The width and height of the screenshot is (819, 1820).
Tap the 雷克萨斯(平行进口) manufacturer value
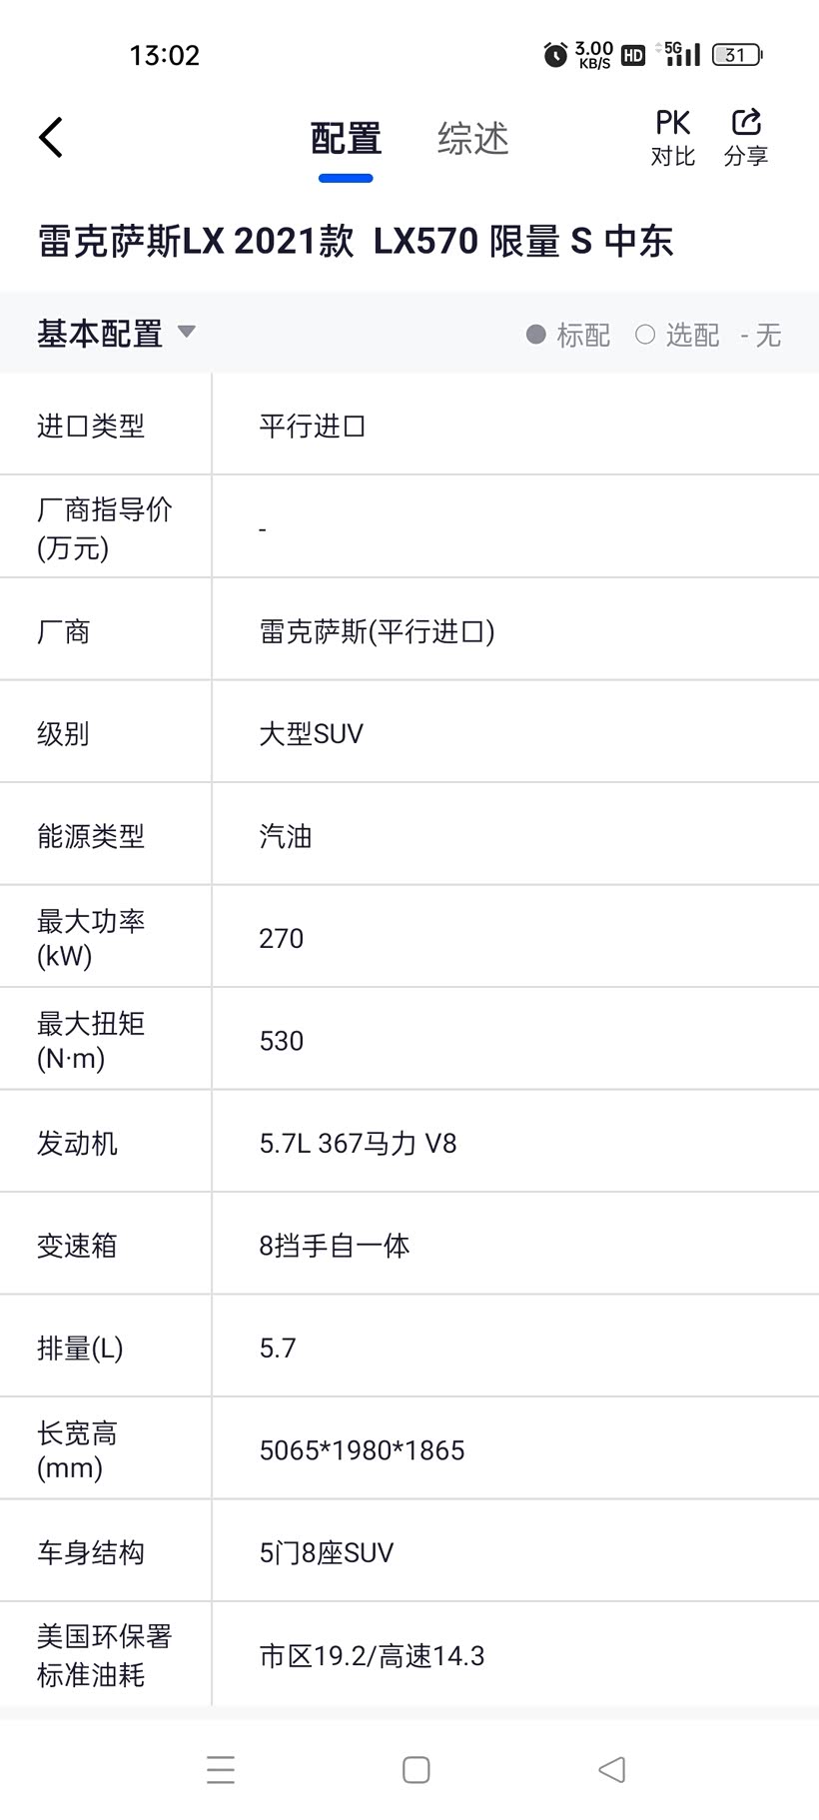click(377, 631)
